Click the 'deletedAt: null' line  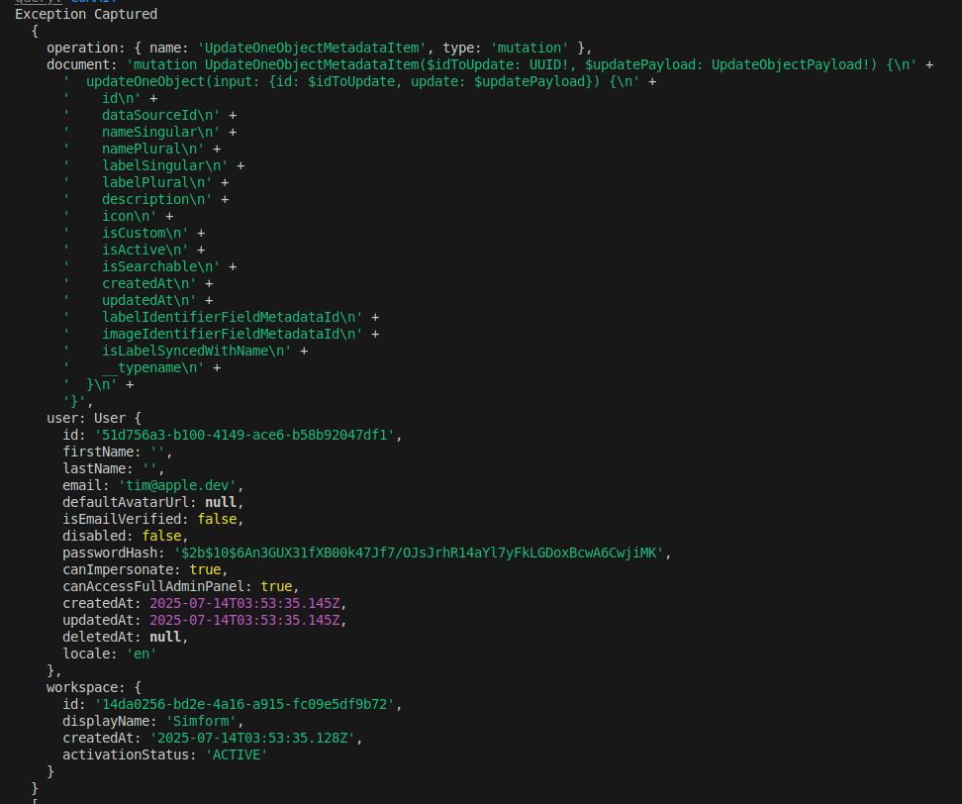[125, 637]
